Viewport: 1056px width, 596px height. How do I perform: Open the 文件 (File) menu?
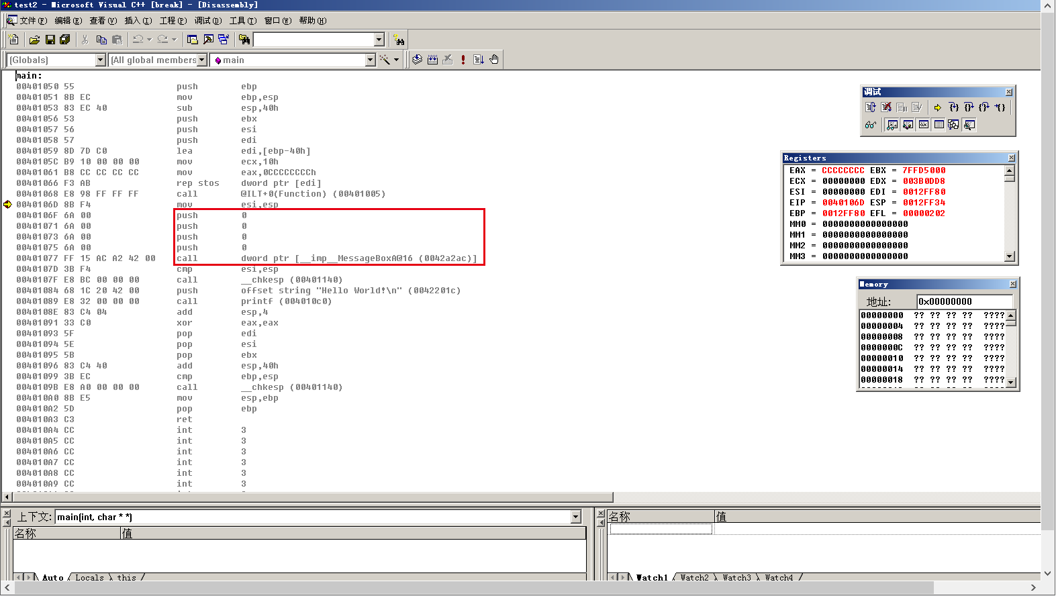click(x=33, y=21)
